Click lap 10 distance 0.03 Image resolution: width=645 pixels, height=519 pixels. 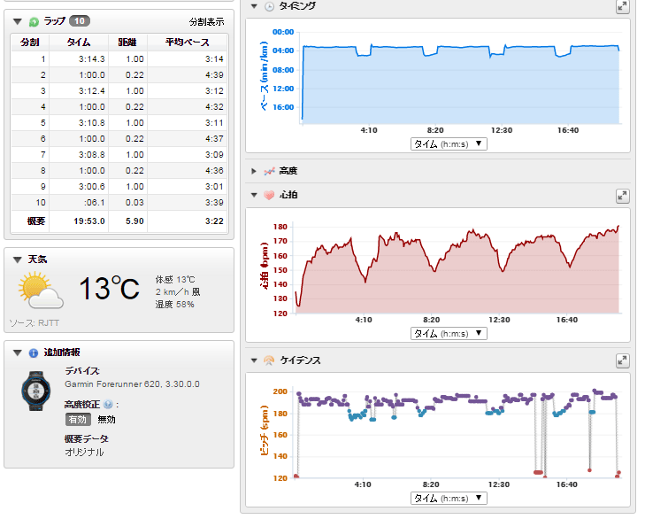coord(134,203)
